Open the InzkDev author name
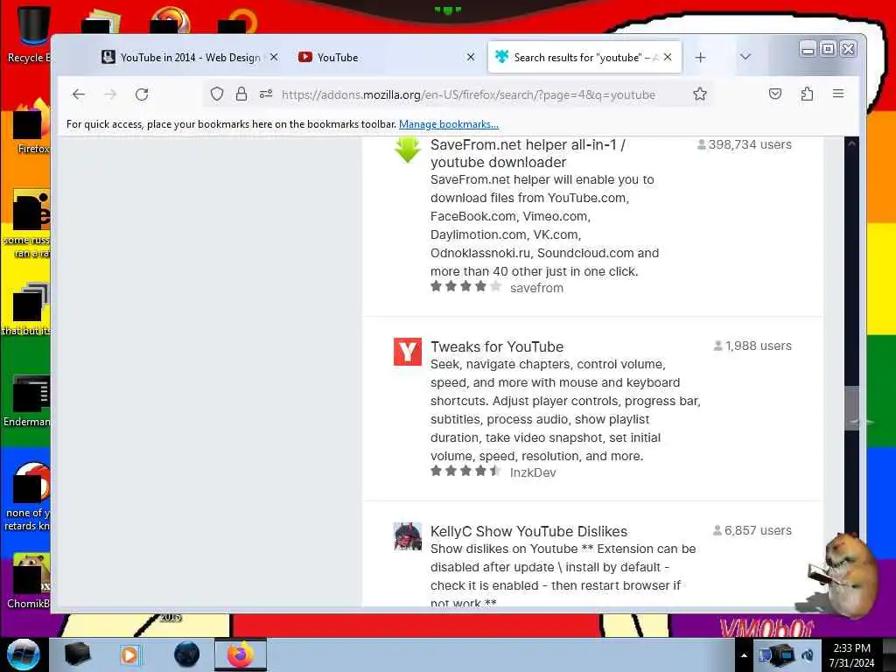896x672 pixels. click(x=533, y=472)
